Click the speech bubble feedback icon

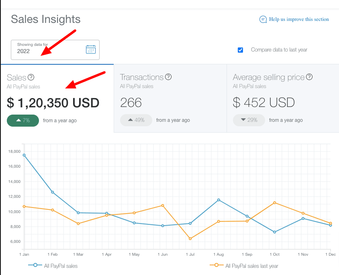click(x=263, y=19)
